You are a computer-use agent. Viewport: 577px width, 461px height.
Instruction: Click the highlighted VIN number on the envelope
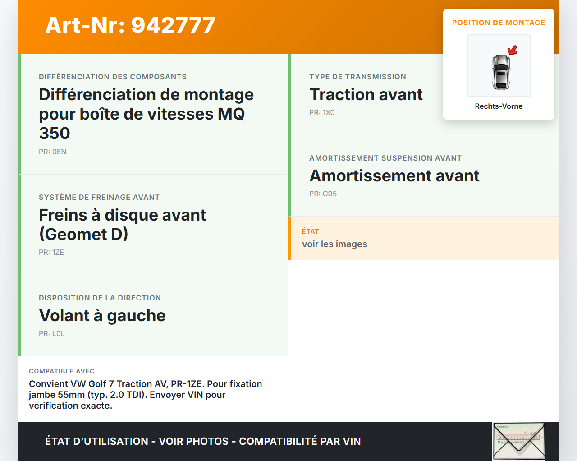click(x=518, y=437)
